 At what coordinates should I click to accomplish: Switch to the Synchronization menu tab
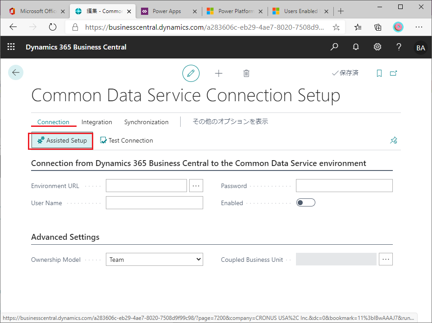pyautogui.click(x=146, y=122)
